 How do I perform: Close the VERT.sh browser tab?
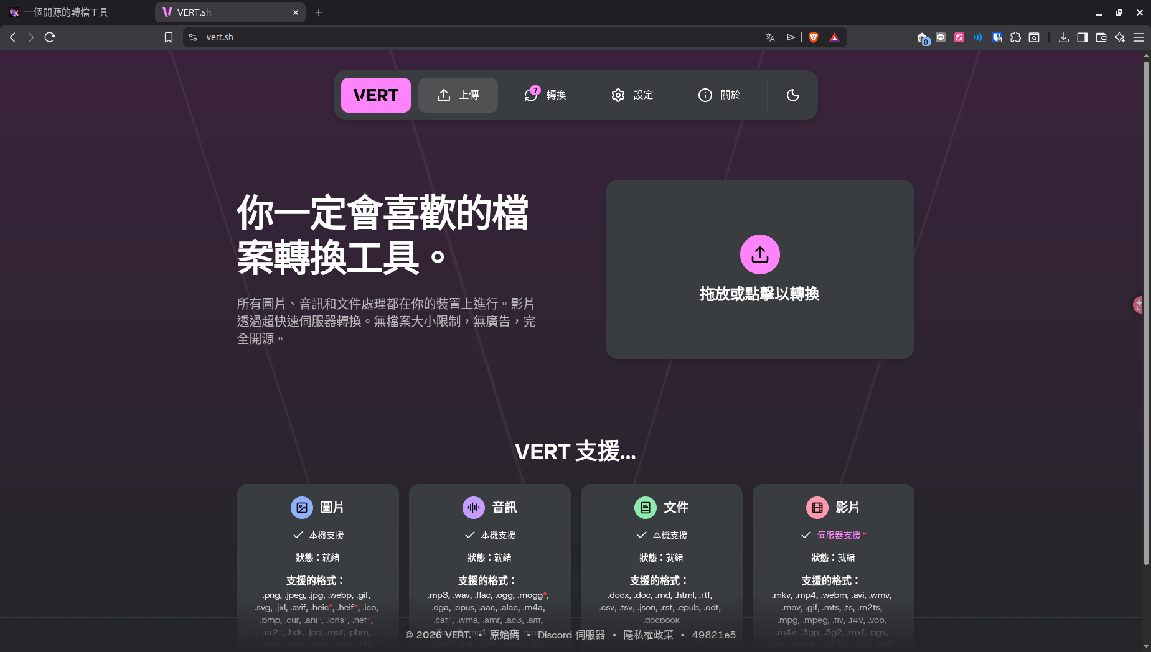tap(296, 12)
